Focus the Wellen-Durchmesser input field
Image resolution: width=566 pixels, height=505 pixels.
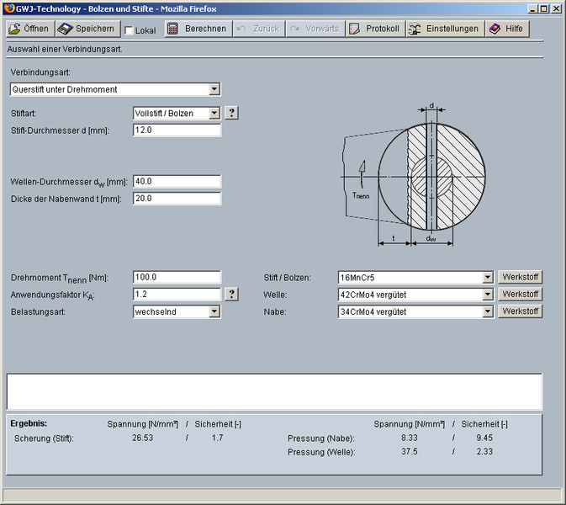(x=177, y=182)
